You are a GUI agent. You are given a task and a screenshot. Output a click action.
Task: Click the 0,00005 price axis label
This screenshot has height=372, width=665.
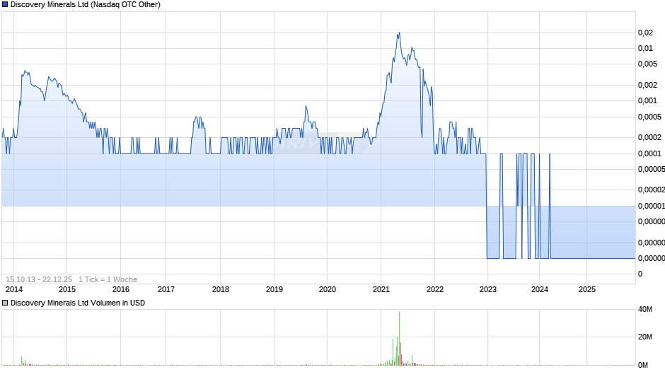(652, 169)
